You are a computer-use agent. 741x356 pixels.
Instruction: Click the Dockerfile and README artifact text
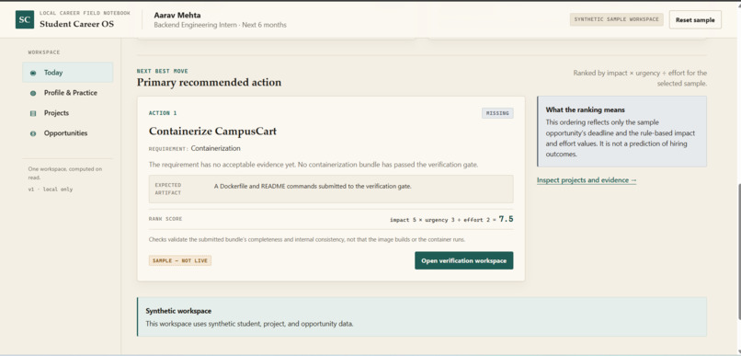(313, 186)
